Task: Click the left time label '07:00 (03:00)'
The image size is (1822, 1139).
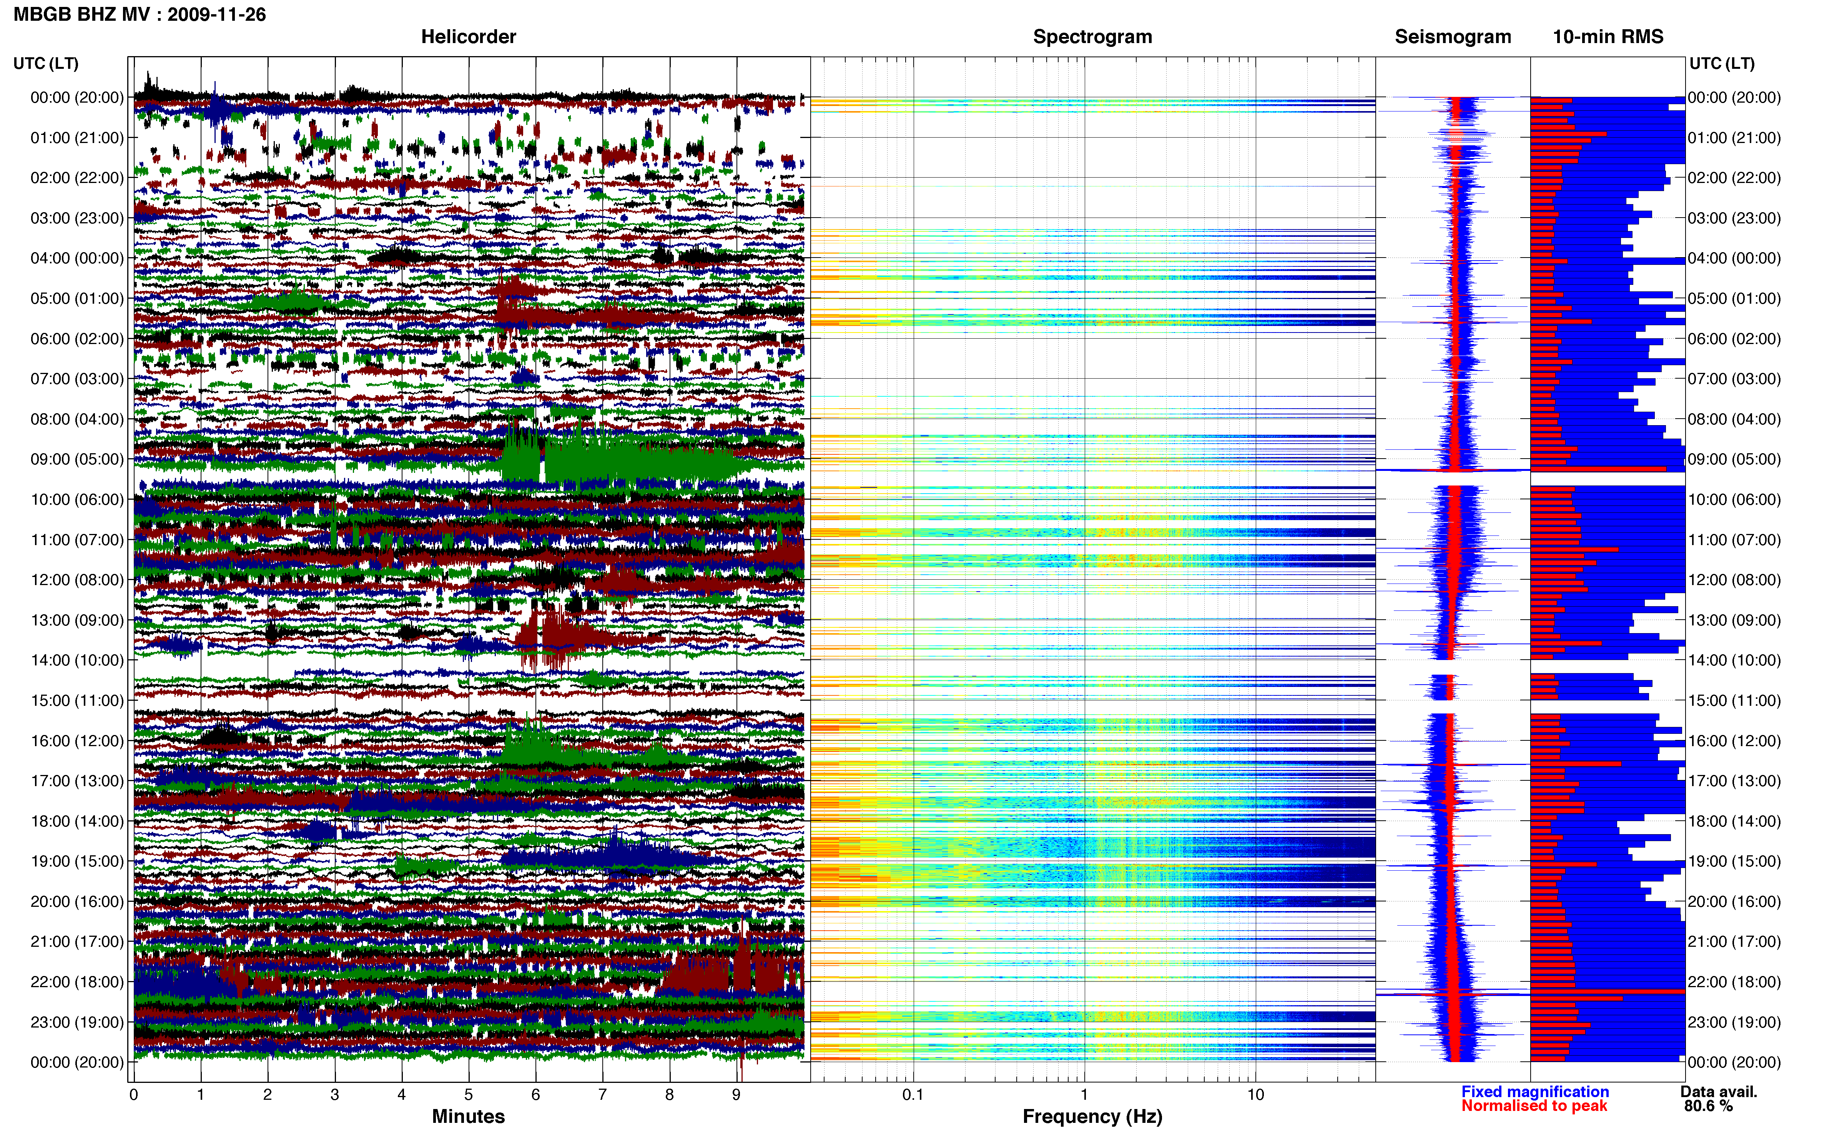Action: tap(77, 379)
